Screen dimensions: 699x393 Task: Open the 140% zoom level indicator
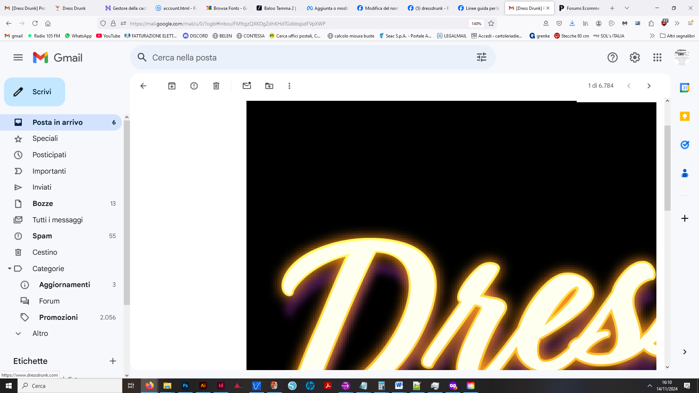pyautogui.click(x=477, y=24)
